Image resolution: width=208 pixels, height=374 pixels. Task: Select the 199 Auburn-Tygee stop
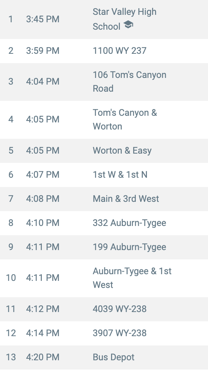[104, 247]
